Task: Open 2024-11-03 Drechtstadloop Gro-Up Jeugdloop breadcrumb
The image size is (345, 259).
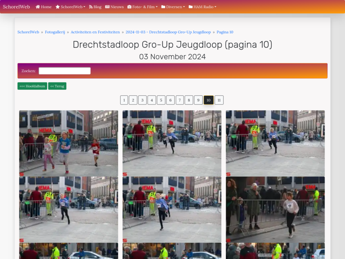Action: click(x=168, y=32)
